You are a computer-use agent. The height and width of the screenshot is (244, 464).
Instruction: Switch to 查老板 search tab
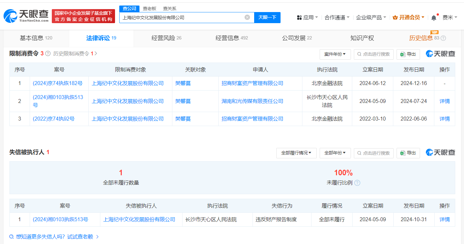click(150, 9)
